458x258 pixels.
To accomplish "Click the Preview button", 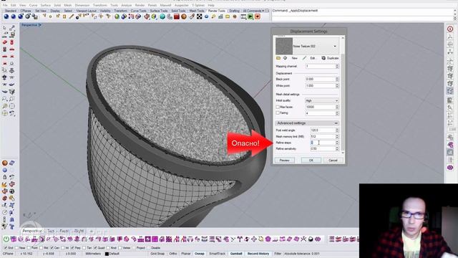I will click(284, 161).
